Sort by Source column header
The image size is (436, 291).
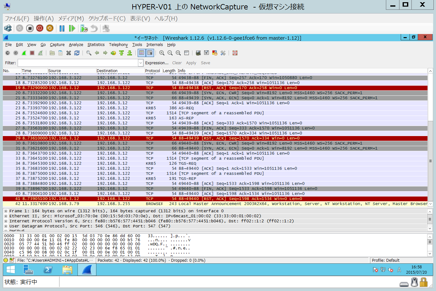[x=72, y=71]
